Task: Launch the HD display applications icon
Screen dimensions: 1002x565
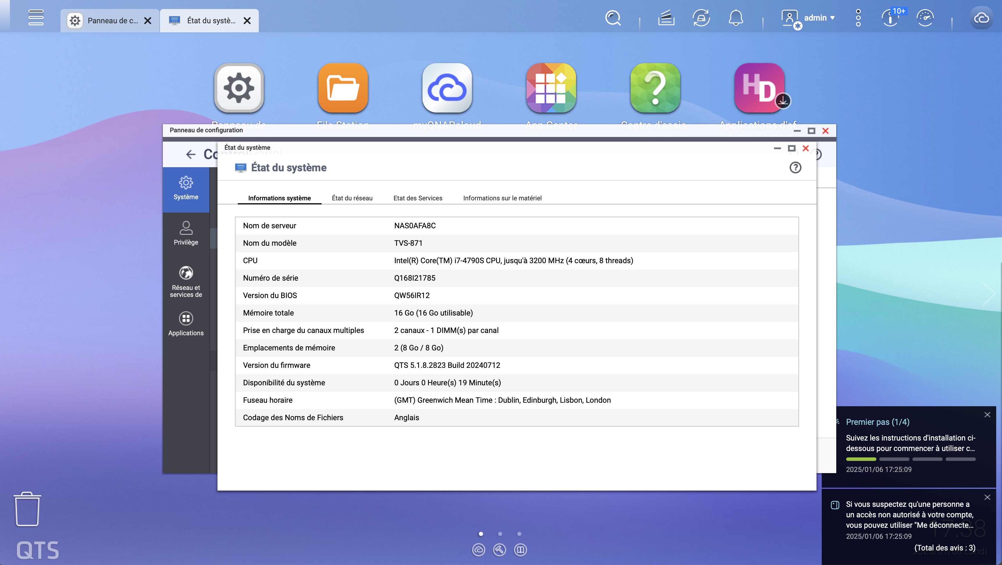Action: [759, 88]
